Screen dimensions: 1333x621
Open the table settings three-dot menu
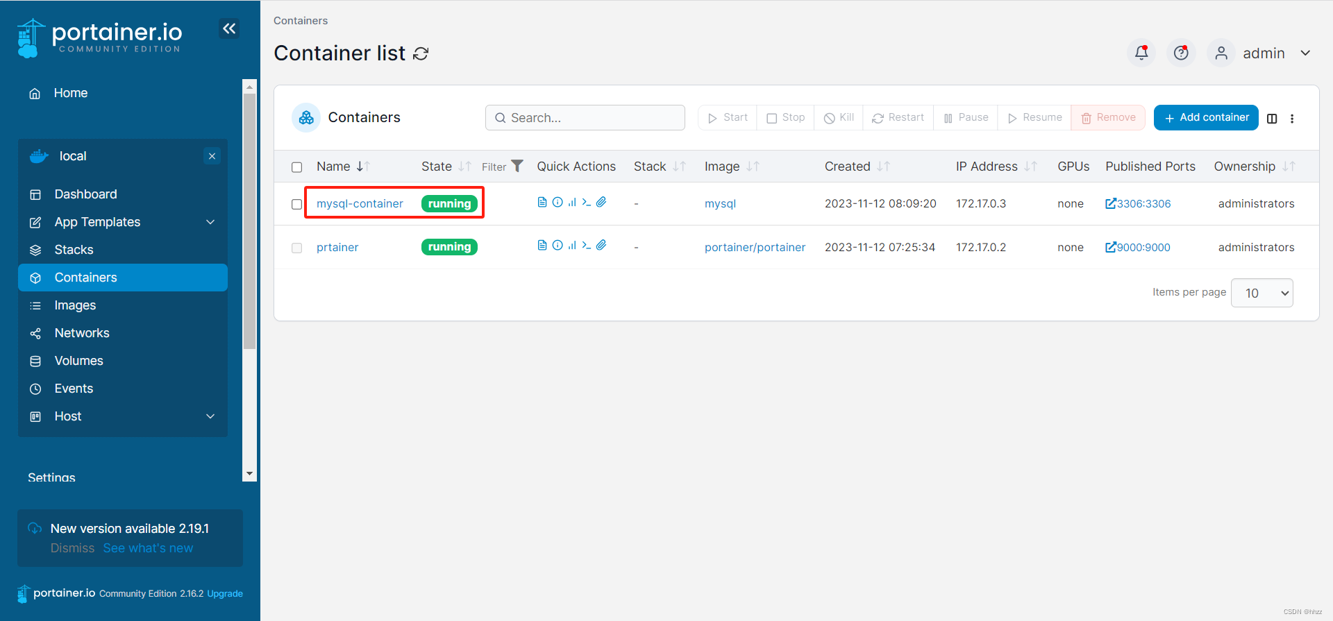(1292, 119)
